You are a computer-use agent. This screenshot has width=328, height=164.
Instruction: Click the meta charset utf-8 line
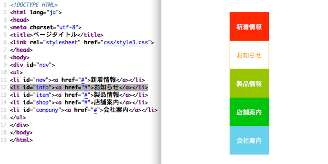46,27
